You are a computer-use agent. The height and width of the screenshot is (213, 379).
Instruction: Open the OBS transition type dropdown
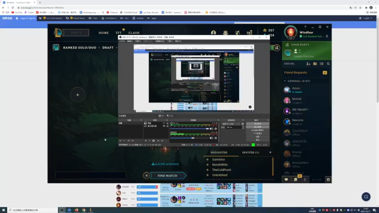pyautogui.click(x=231, y=124)
